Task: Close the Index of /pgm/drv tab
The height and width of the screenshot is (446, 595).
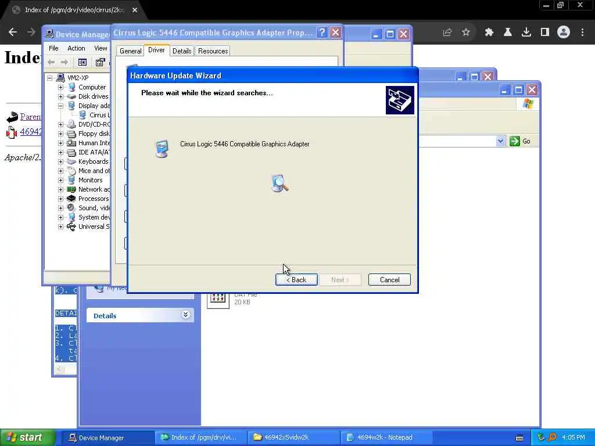Action: point(135,10)
